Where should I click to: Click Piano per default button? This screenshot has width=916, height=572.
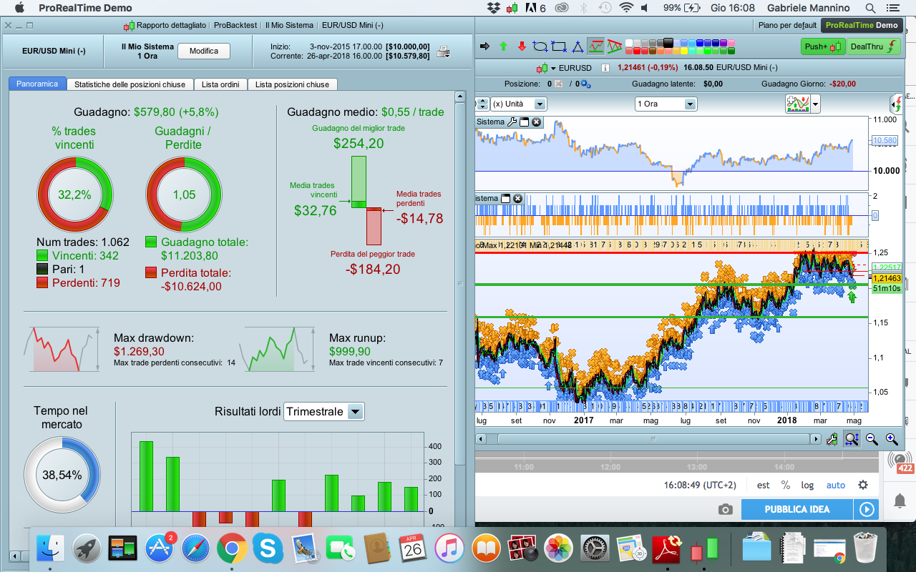[x=787, y=25]
